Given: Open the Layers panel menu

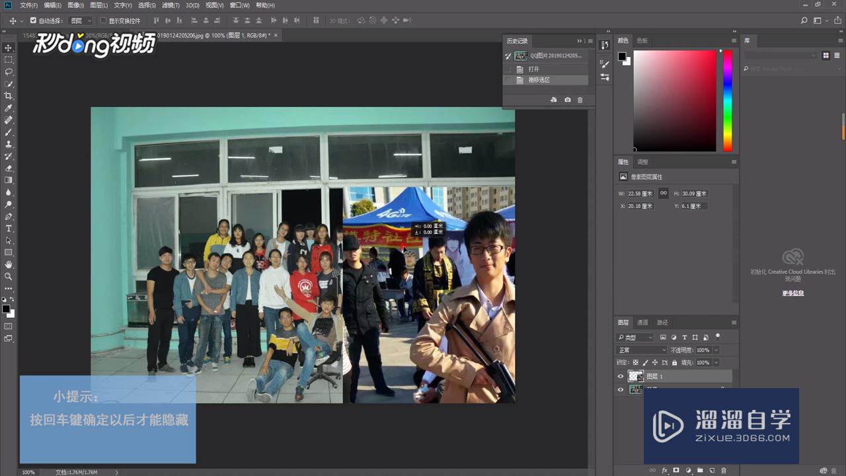Looking at the screenshot, I should [734, 323].
